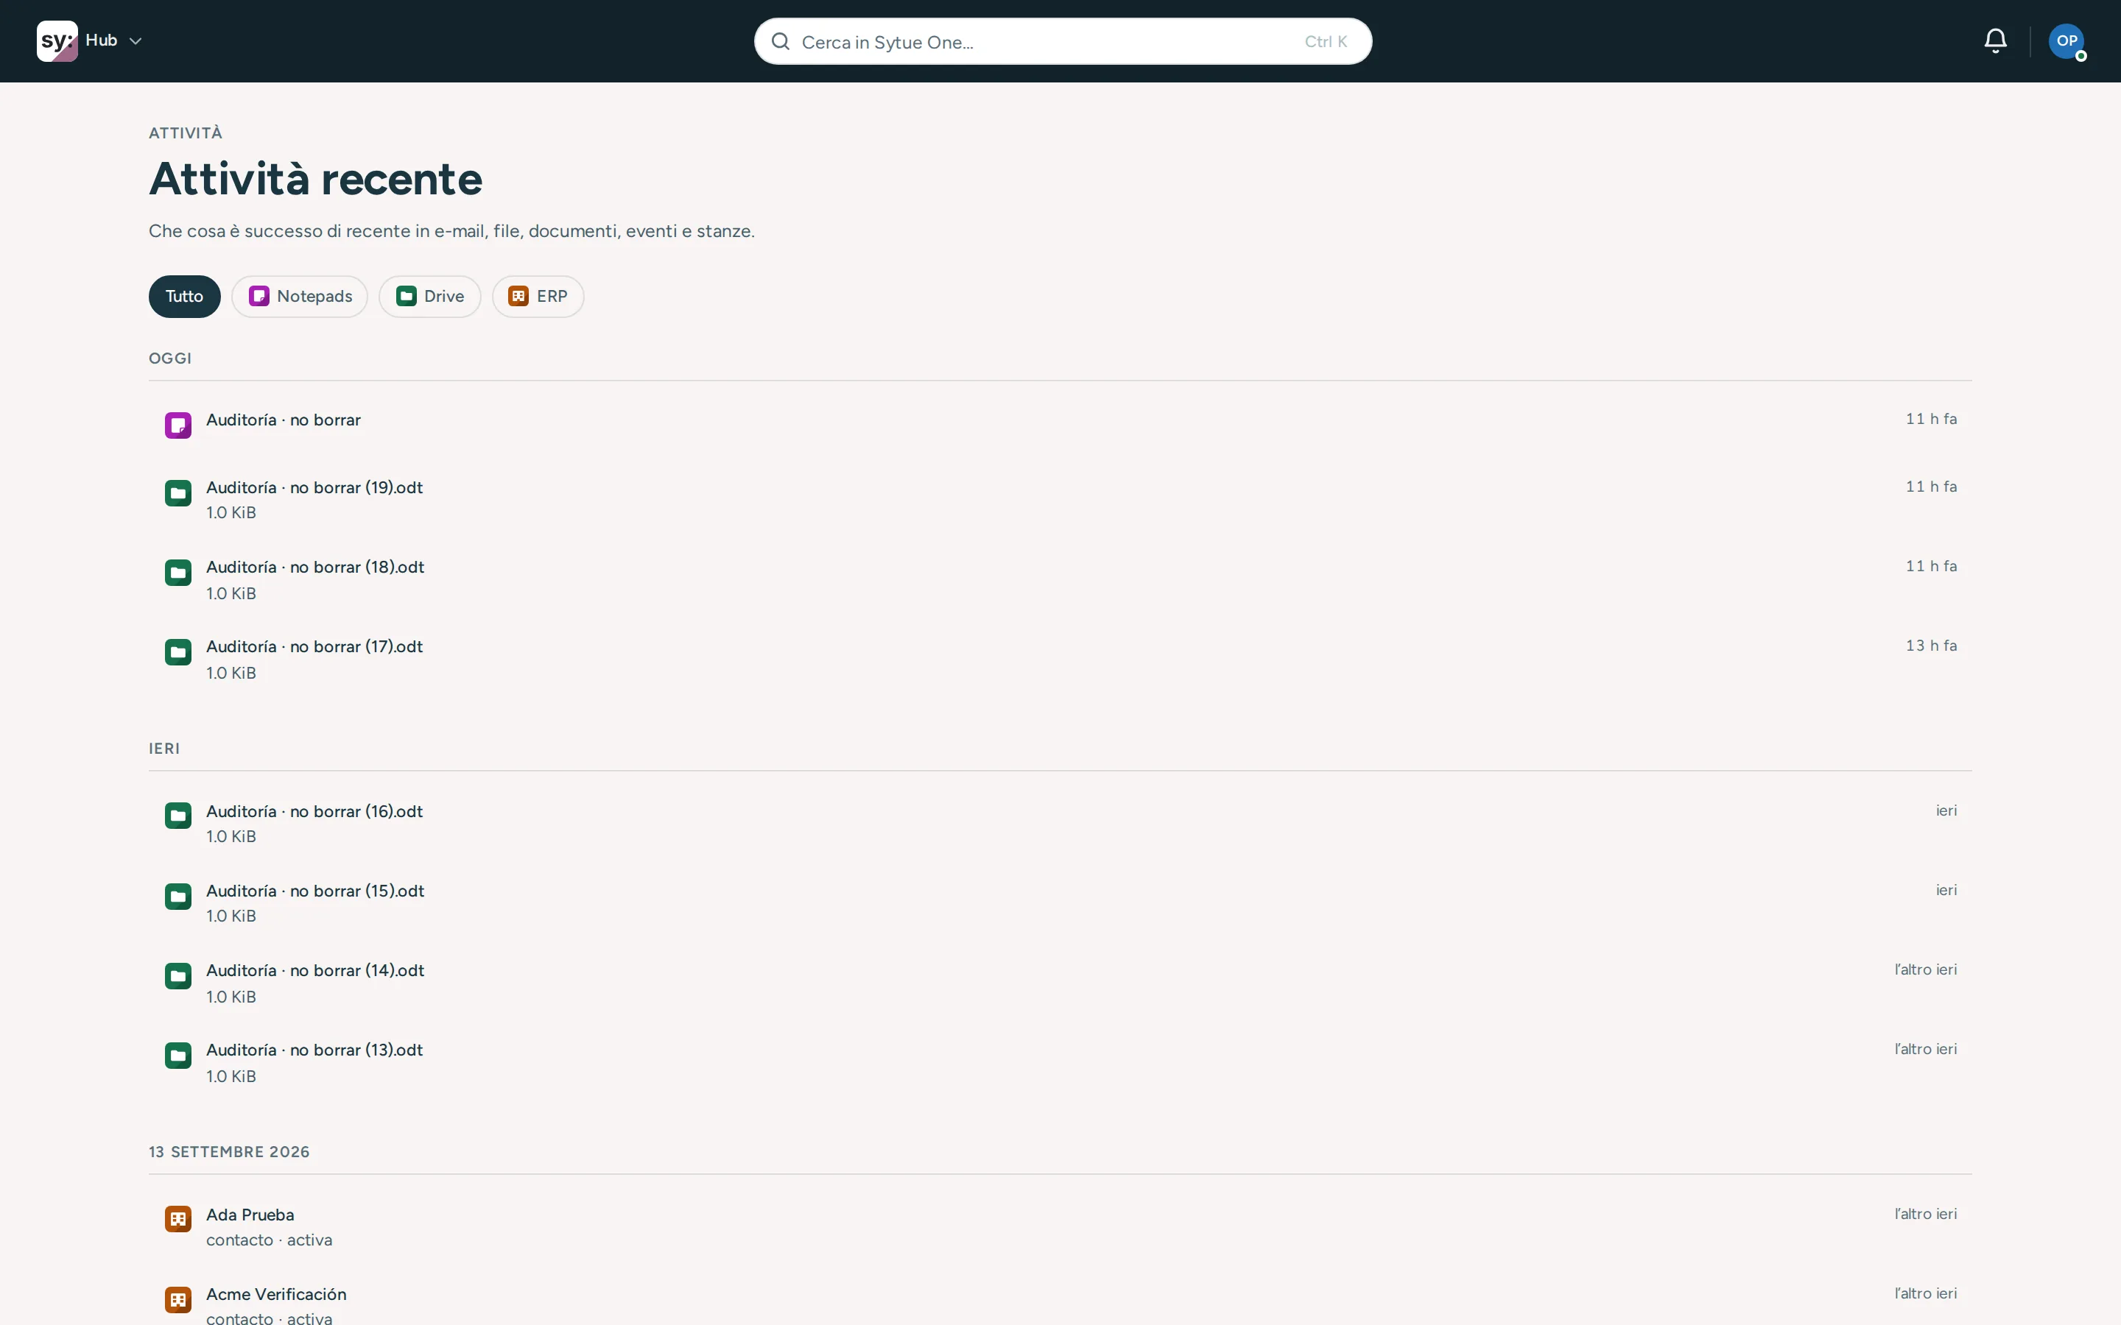
Task: Filter activity by Notepads
Action: pyautogui.click(x=300, y=296)
